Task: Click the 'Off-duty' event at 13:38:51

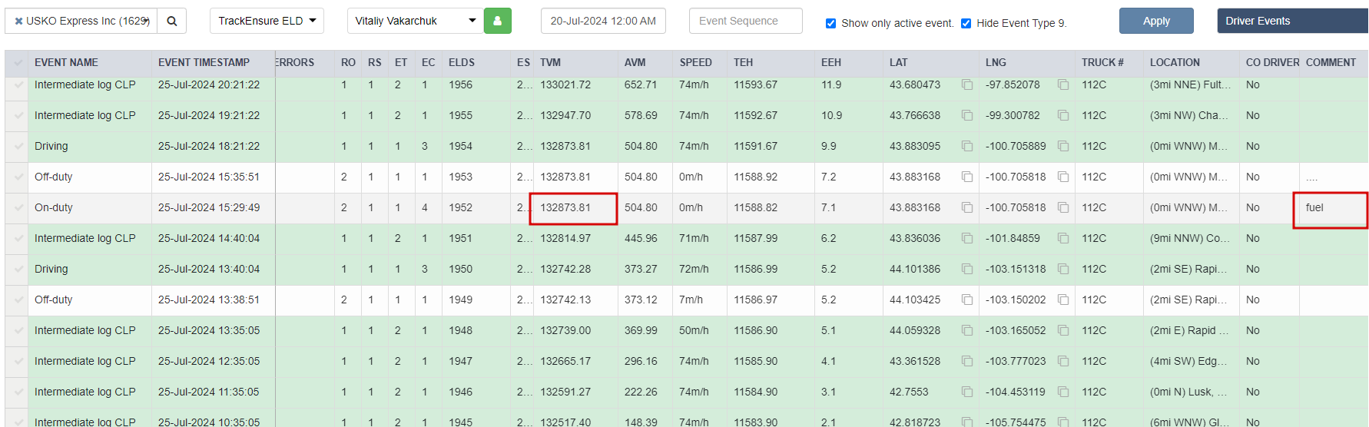Action: tap(53, 300)
